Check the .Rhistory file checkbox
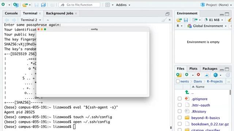The image size is (234, 131). (180, 111)
